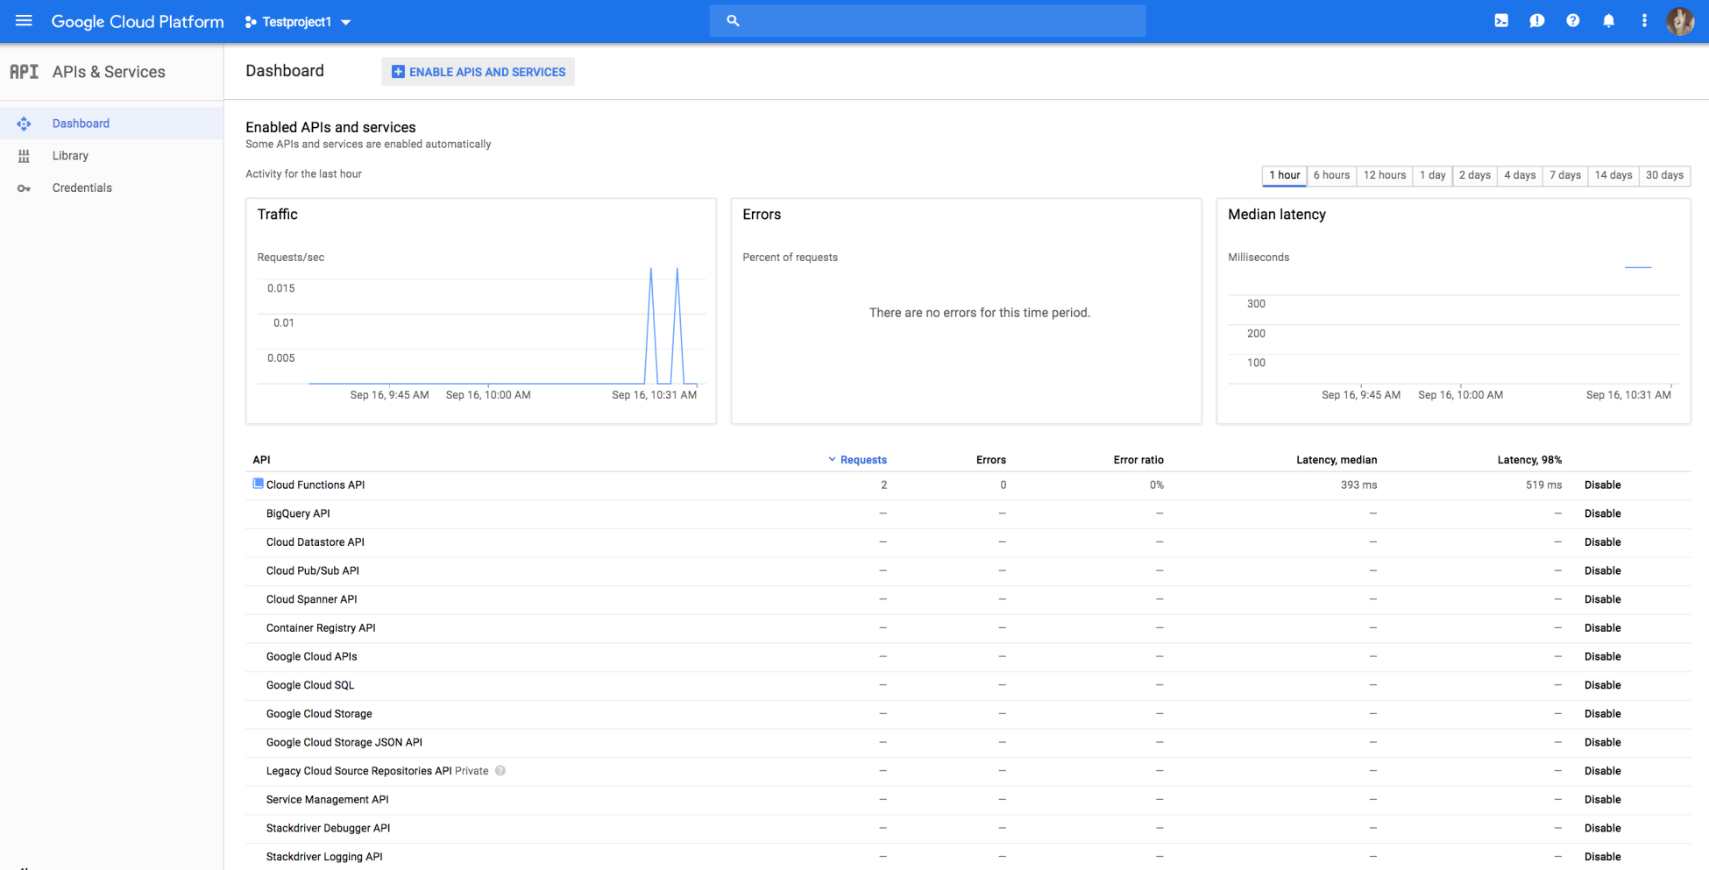Select the 14 days time range
The width and height of the screenshot is (1709, 870).
tap(1613, 175)
